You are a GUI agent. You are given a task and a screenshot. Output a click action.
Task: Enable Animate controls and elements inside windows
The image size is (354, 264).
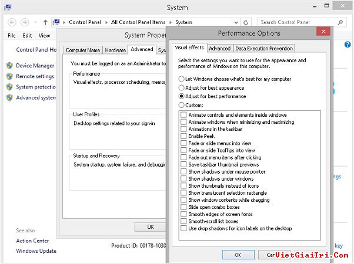183,115
